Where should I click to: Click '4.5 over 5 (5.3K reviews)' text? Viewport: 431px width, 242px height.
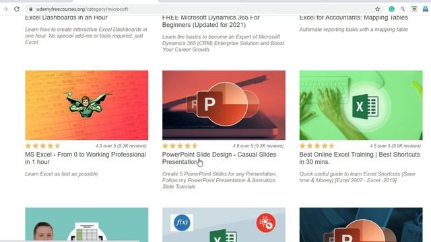click(121, 146)
